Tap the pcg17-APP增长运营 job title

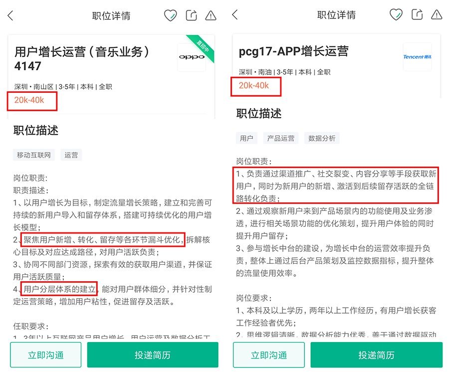point(293,51)
